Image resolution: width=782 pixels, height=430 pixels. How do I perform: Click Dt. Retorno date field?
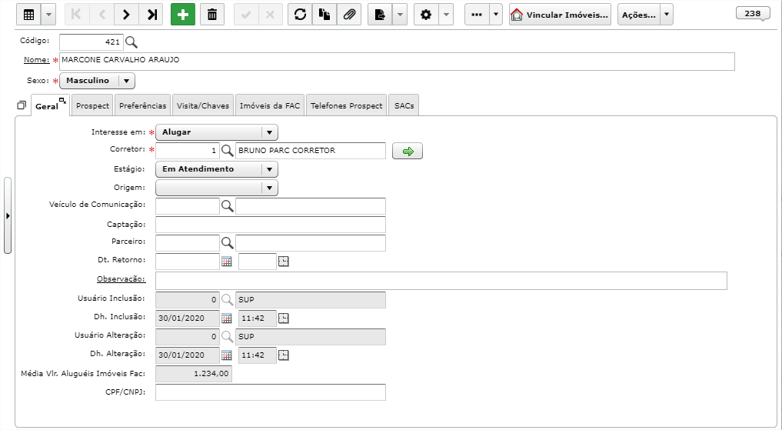[x=188, y=262]
